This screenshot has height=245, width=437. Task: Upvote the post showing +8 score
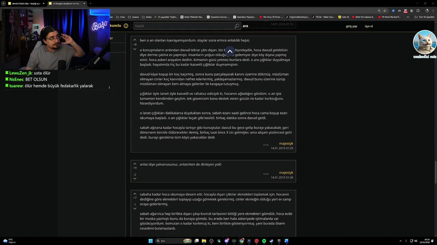135,40
